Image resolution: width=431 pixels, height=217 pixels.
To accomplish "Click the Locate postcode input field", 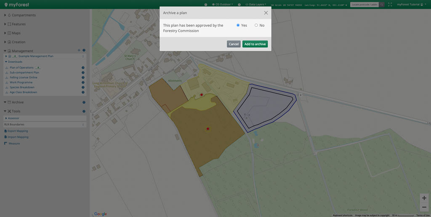I will click(x=364, y=5).
